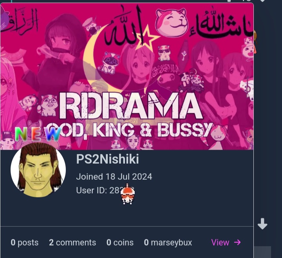The width and height of the screenshot is (282, 258).
Task: Click the 0 posts count
Action: coord(25,242)
